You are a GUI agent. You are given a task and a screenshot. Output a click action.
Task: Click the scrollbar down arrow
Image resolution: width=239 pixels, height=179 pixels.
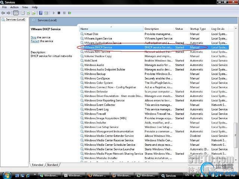pos(236,160)
